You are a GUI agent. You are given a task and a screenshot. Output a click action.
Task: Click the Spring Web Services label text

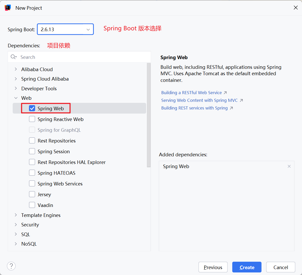pyautogui.click(x=60, y=184)
